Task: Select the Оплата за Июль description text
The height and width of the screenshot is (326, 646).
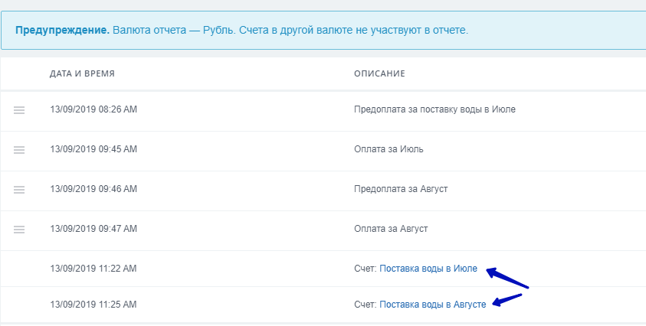Action: point(389,149)
